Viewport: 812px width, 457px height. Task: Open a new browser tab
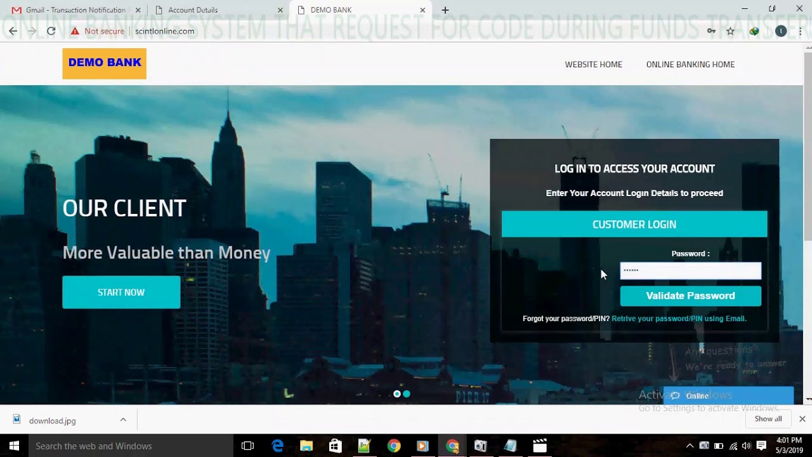coord(445,10)
